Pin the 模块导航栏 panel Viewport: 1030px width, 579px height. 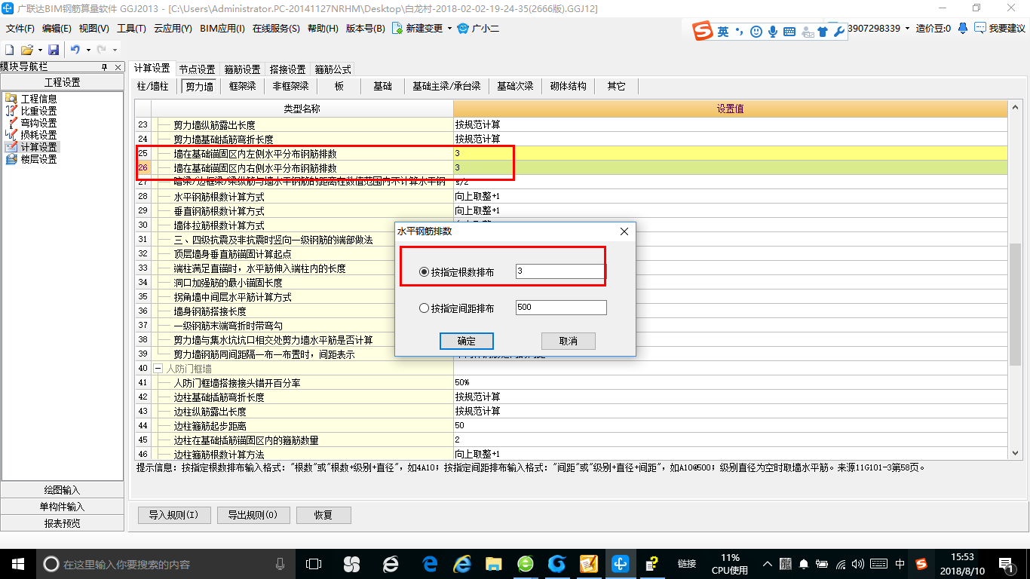(x=105, y=67)
